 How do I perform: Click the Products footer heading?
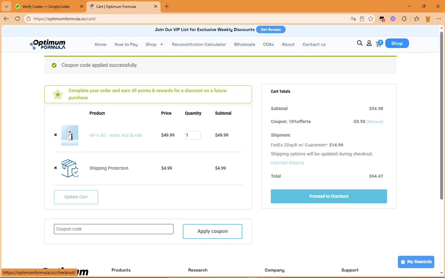tap(121, 270)
